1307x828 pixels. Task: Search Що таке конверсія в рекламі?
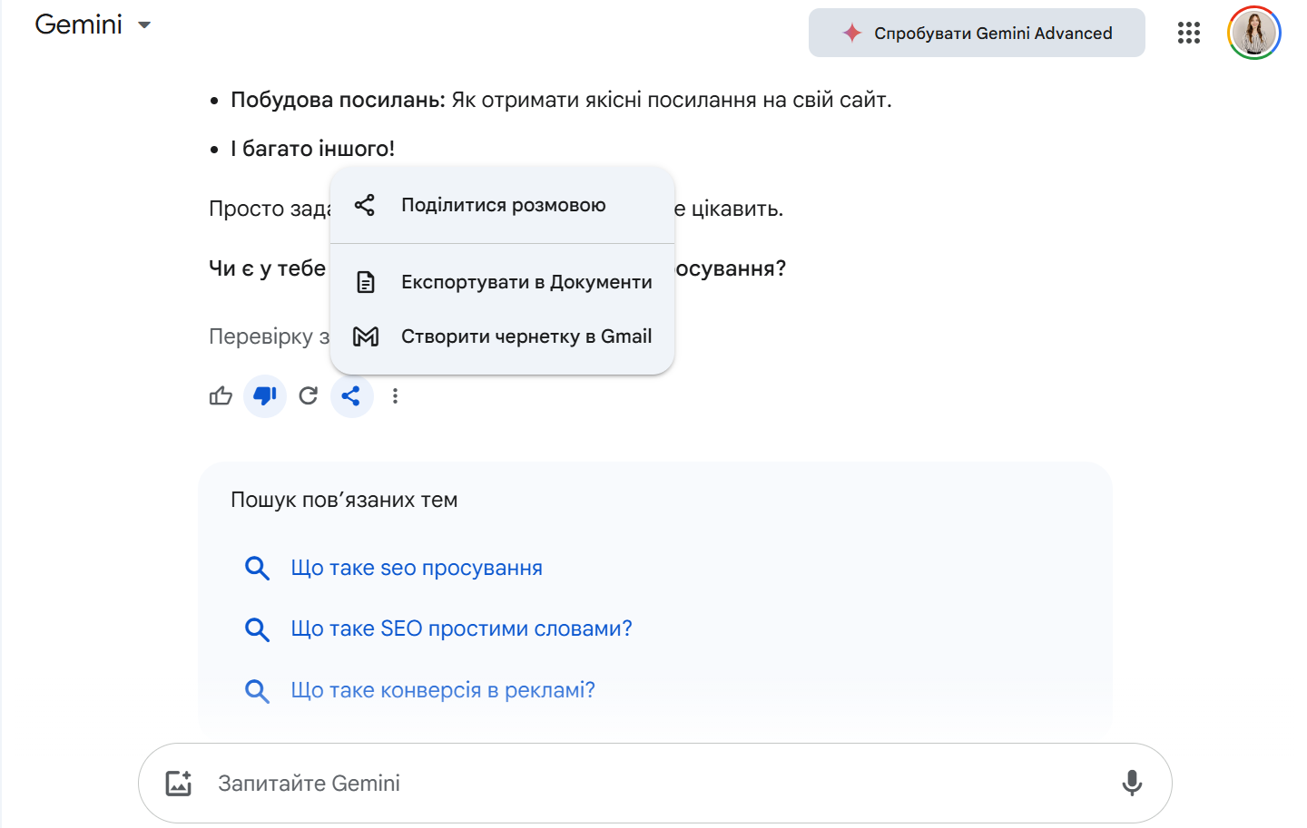[x=443, y=690]
